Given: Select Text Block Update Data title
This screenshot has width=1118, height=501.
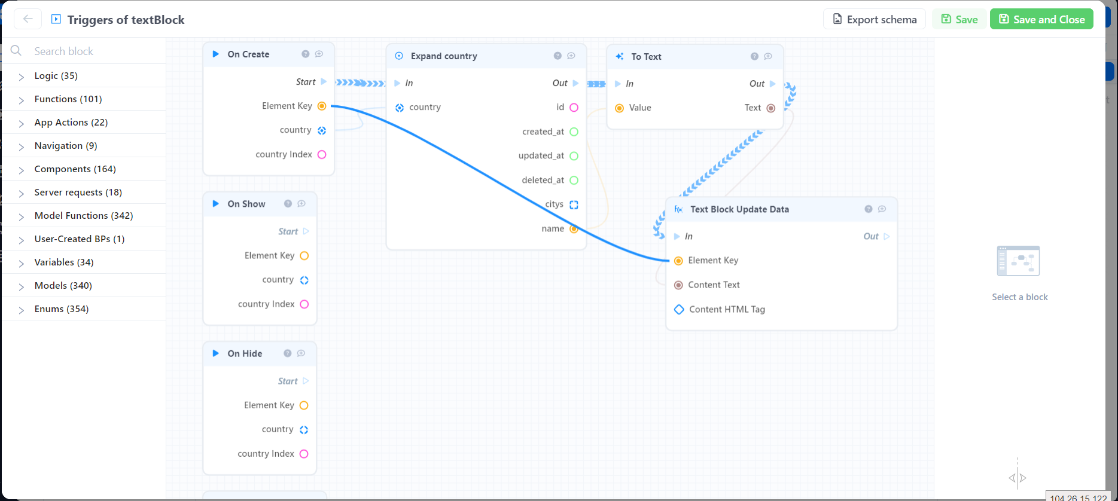Looking at the screenshot, I should point(739,209).
